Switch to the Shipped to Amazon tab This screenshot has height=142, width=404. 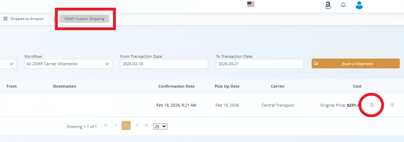[24, 19]
